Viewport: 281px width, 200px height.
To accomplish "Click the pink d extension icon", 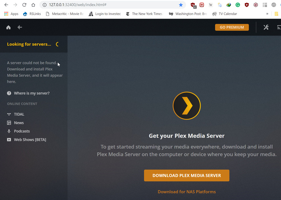I will click(x=256, y=5).
